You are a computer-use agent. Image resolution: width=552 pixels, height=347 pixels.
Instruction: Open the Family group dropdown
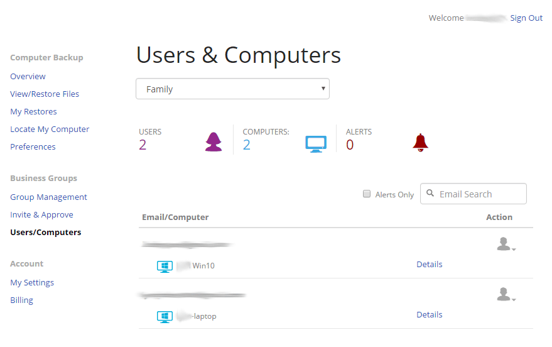[x=232, y=89]
